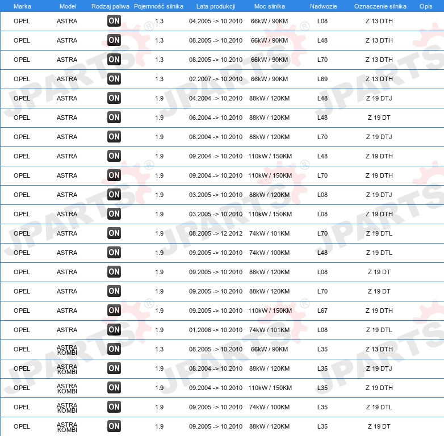The height and width of the screenshot is (436, 444).
Task: Click the ON icon for Astra Kombi Z 19 DTL row
Action: tap(114, 407)
